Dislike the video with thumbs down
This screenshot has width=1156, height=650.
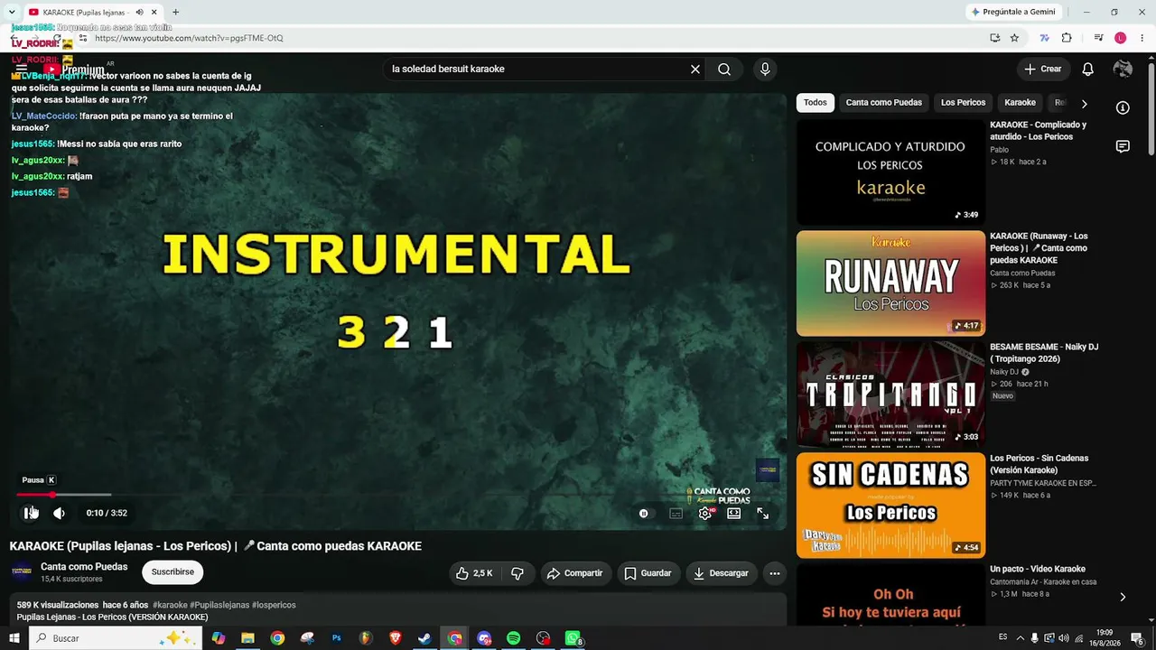coord(517,573)
